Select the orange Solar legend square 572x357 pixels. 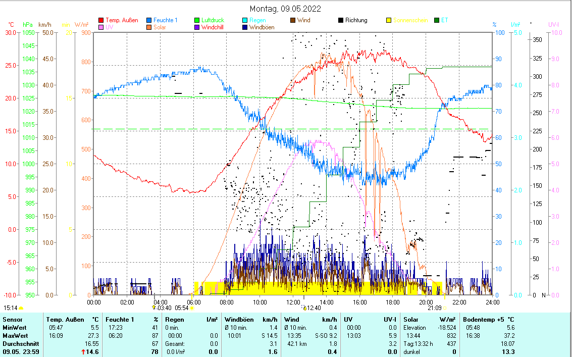149,27
